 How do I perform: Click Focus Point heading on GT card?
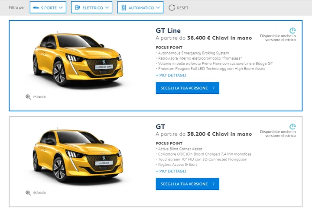[x=169, y=144]
